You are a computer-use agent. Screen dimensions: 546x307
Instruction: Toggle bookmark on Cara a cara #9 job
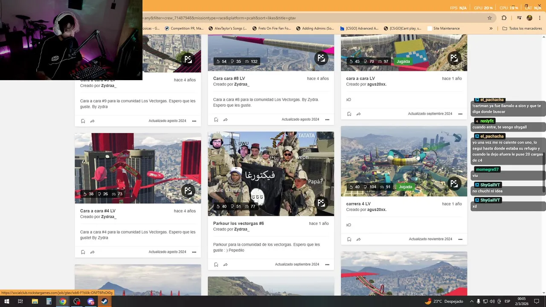[83, 121]
